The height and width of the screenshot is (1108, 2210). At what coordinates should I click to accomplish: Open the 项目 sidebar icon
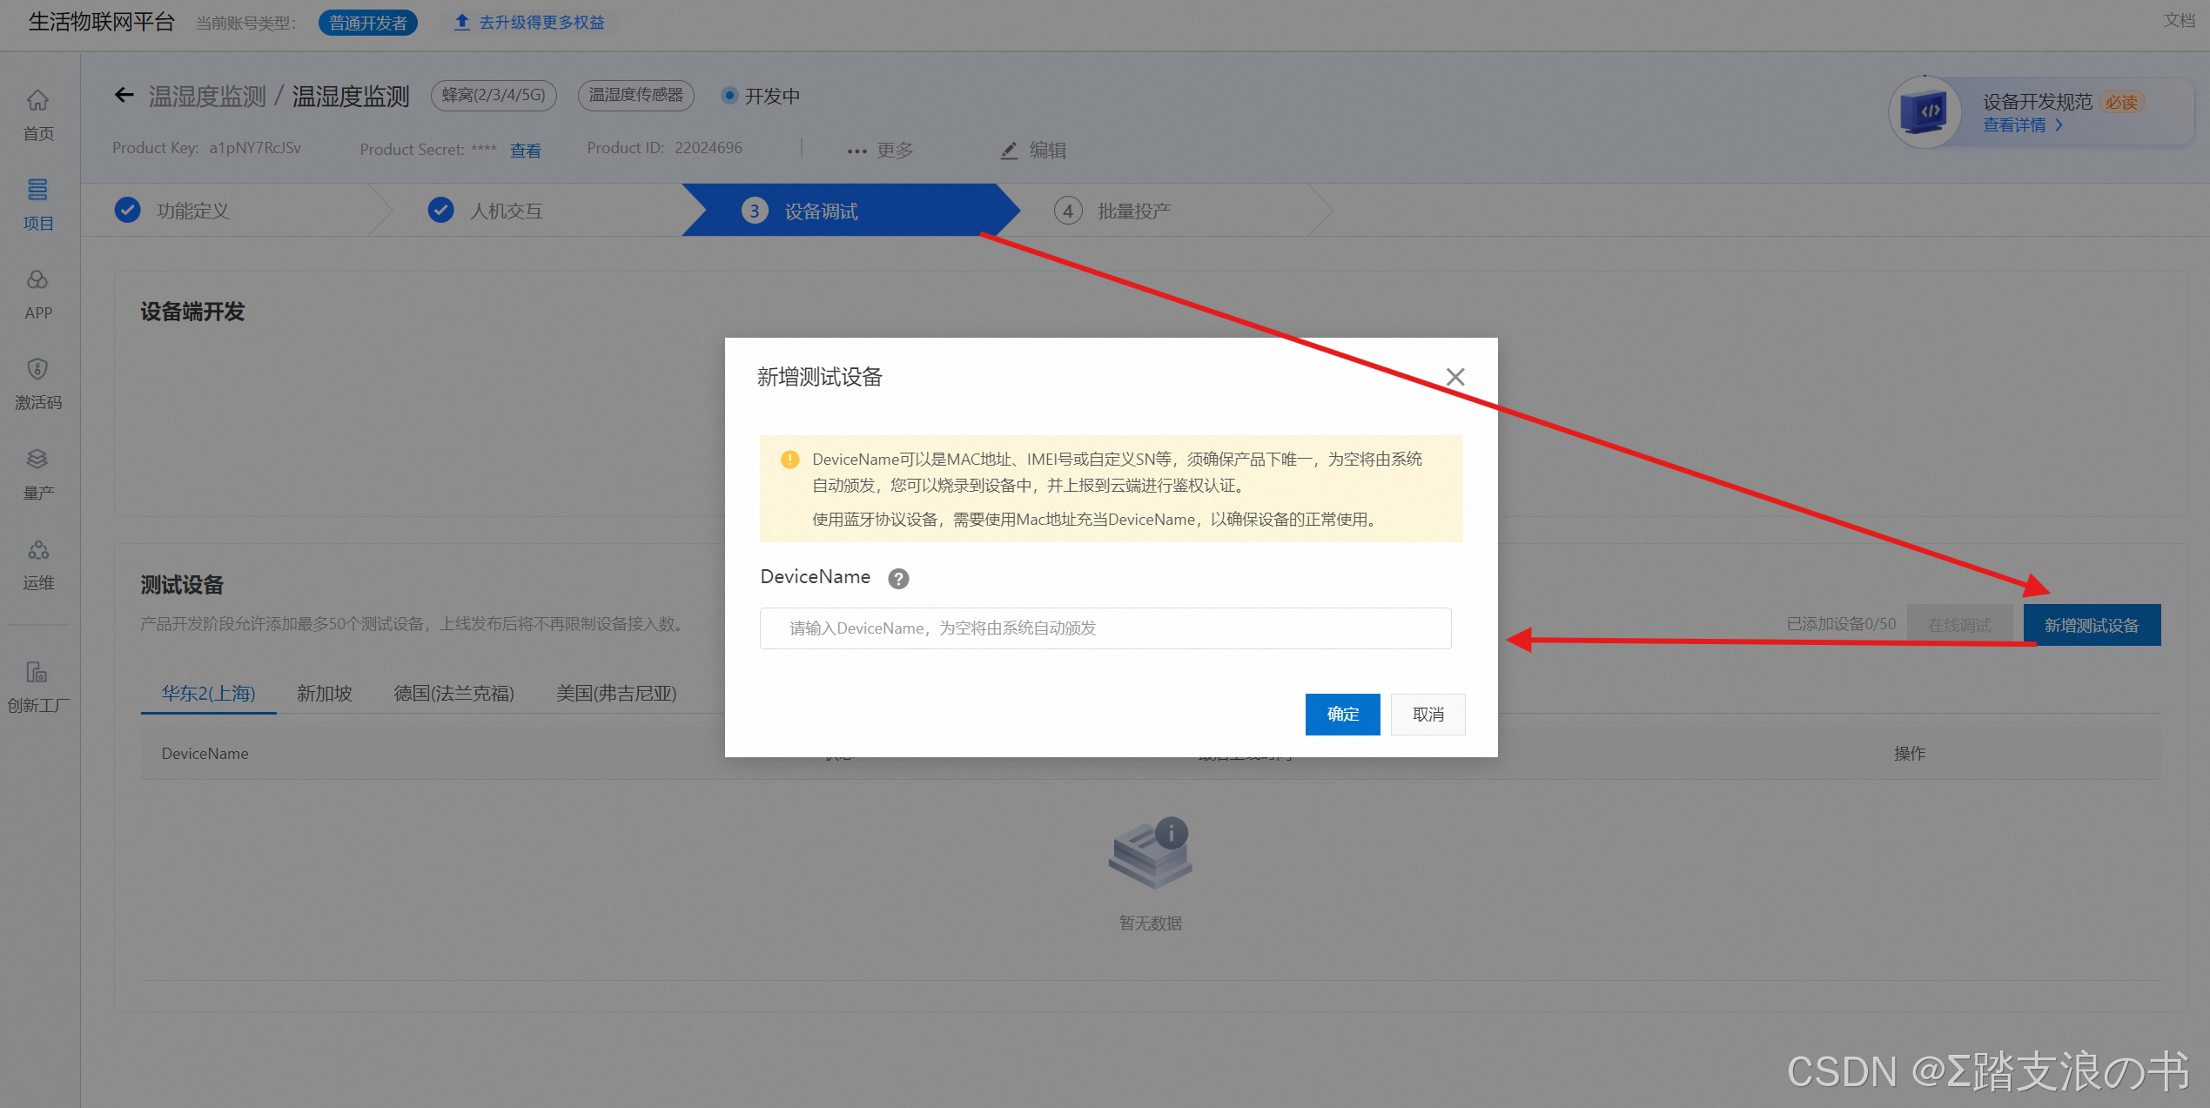point(37,190)
